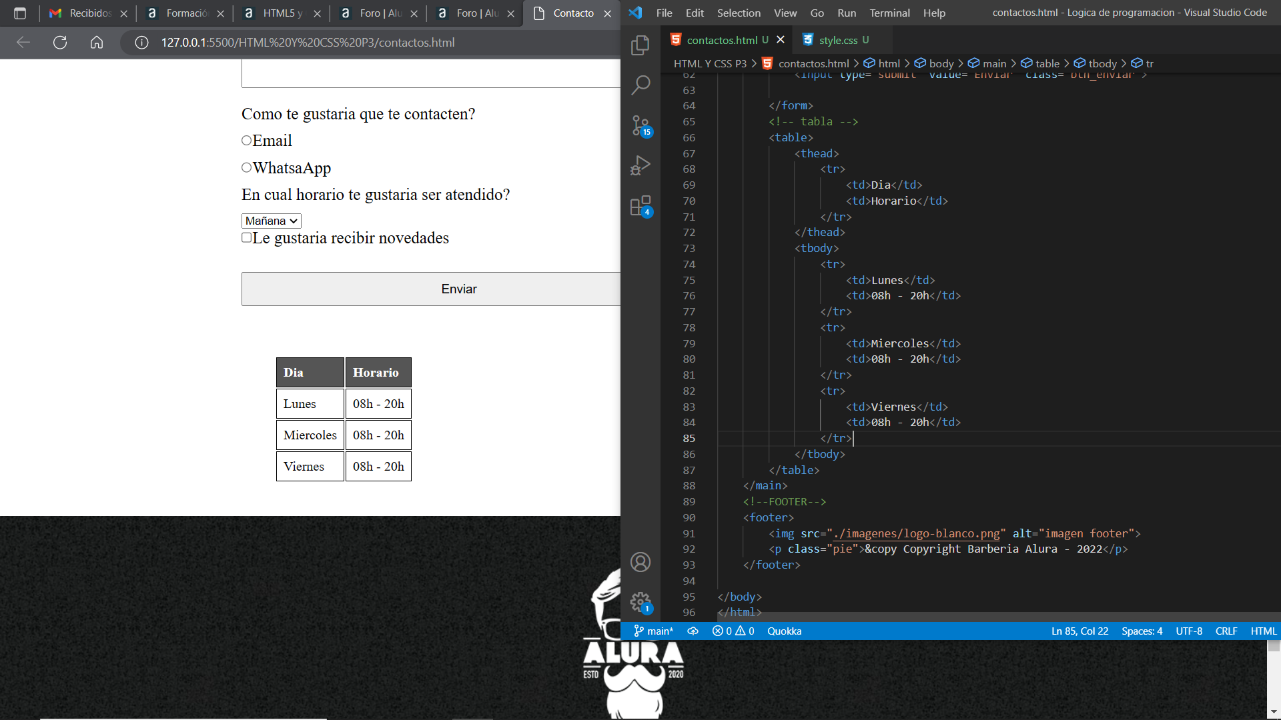Viewport: 1281px width, 720px height.
Task: Open the Mañana horario dropdown
Action: click(271, 221)
